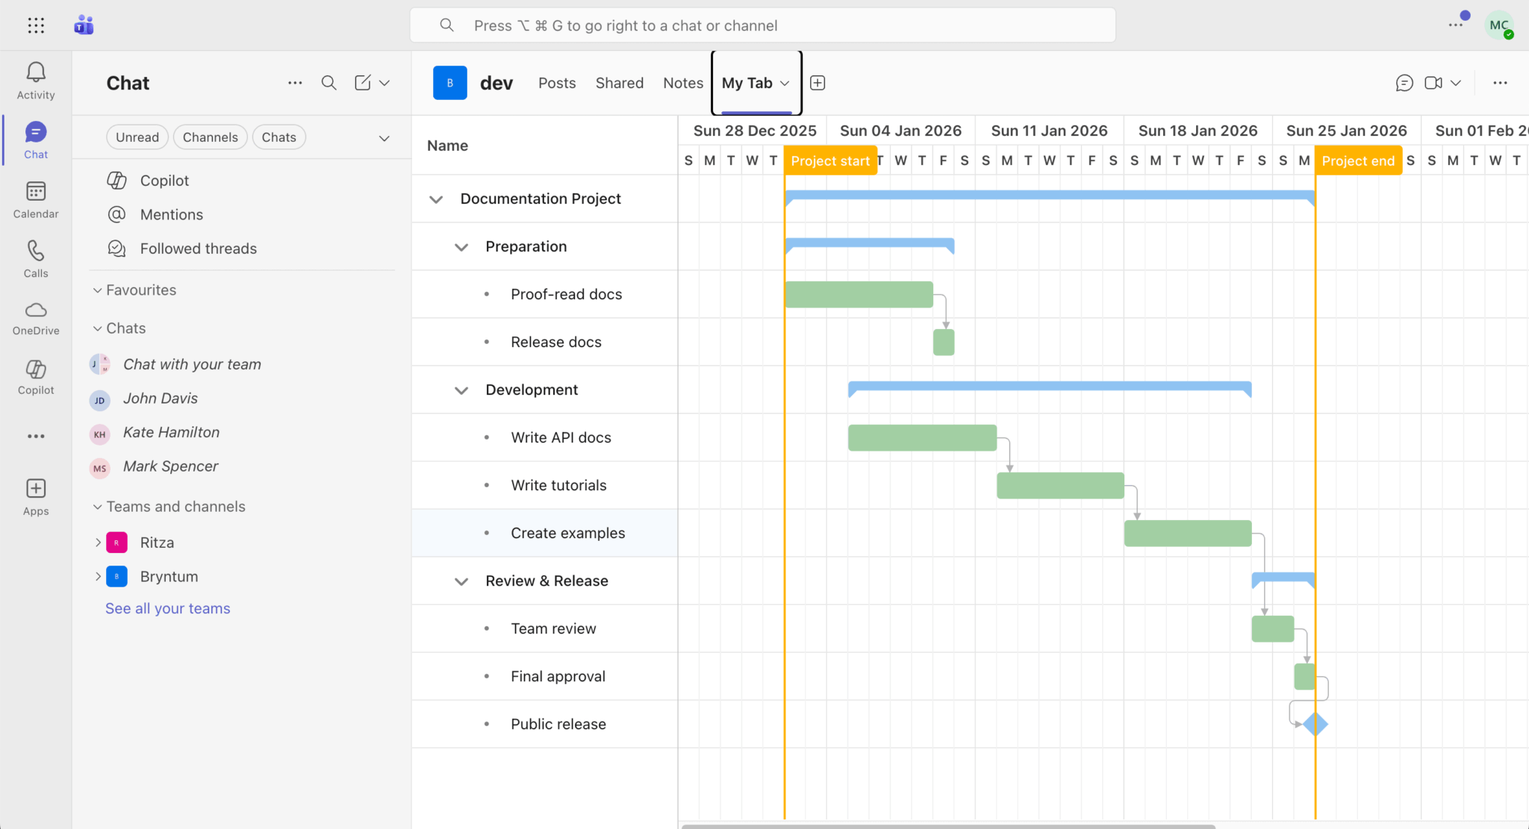The width and height of the screenshot is (1529, 829).
Task: Click the add tab plus icon
Action: (x=818, y=83)
